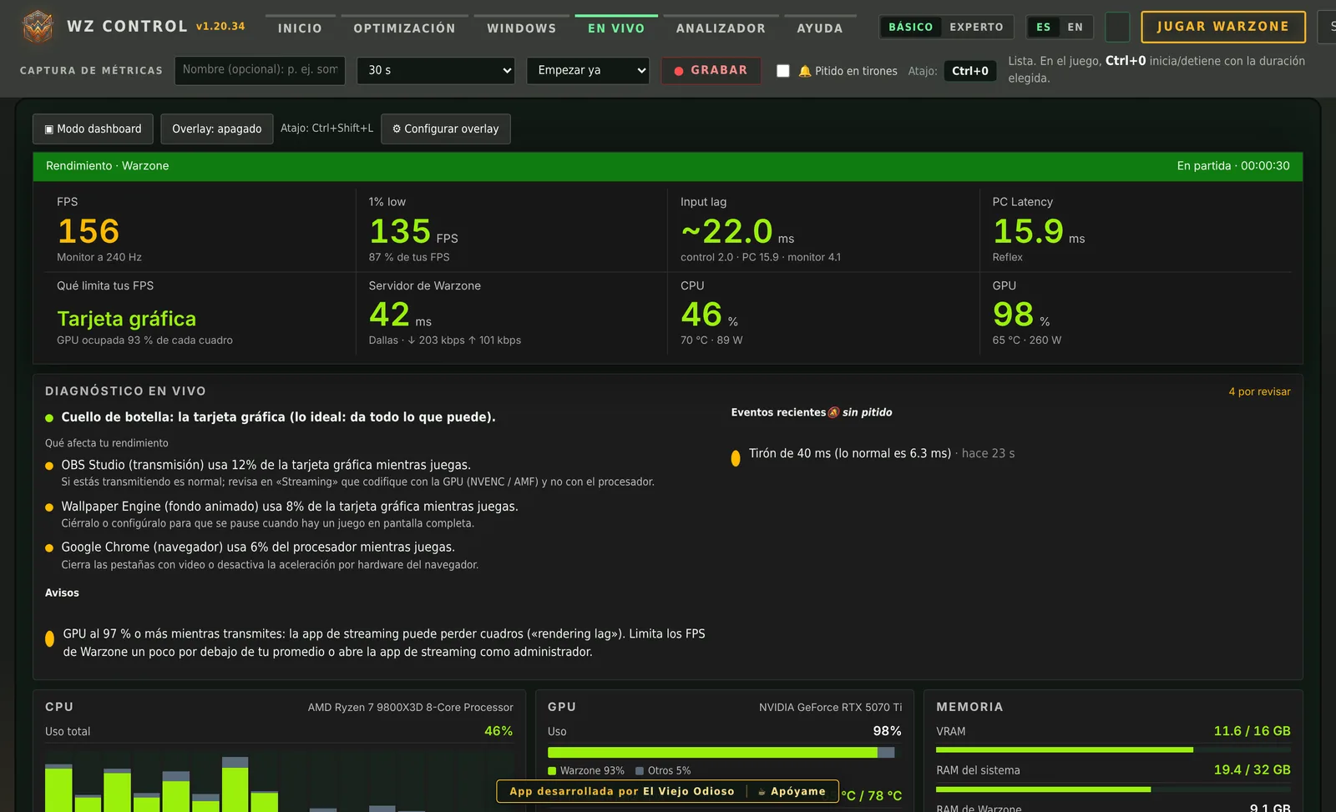Click the Apóyame support link
This screenshot has width=1336, height=812.
point(792,791)
